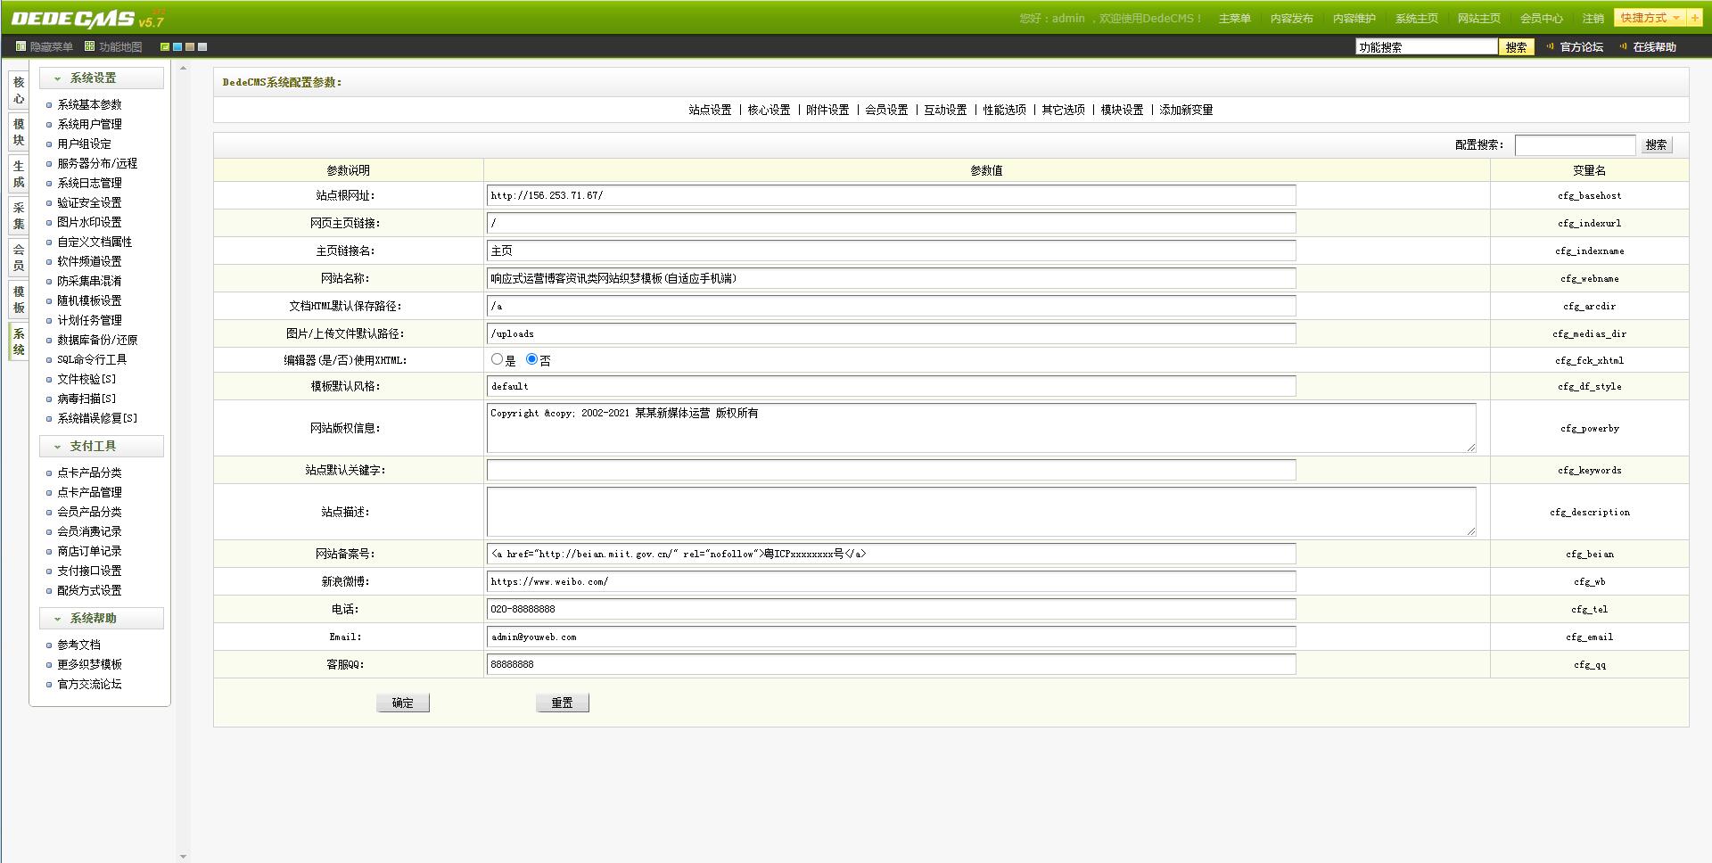1712x863 pixels.
Task: Open the 快捷方式 shortcut dropdown
Action: tap(1649, 18)
